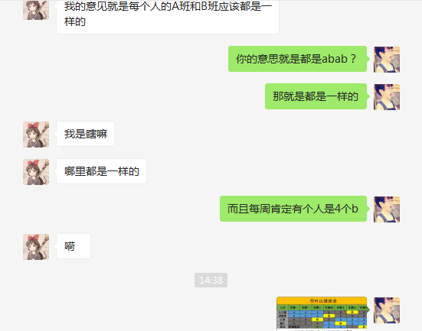Open the schedule table image thumbnail
The width and height of the screenshot is (422, 331).
[322, 314]
